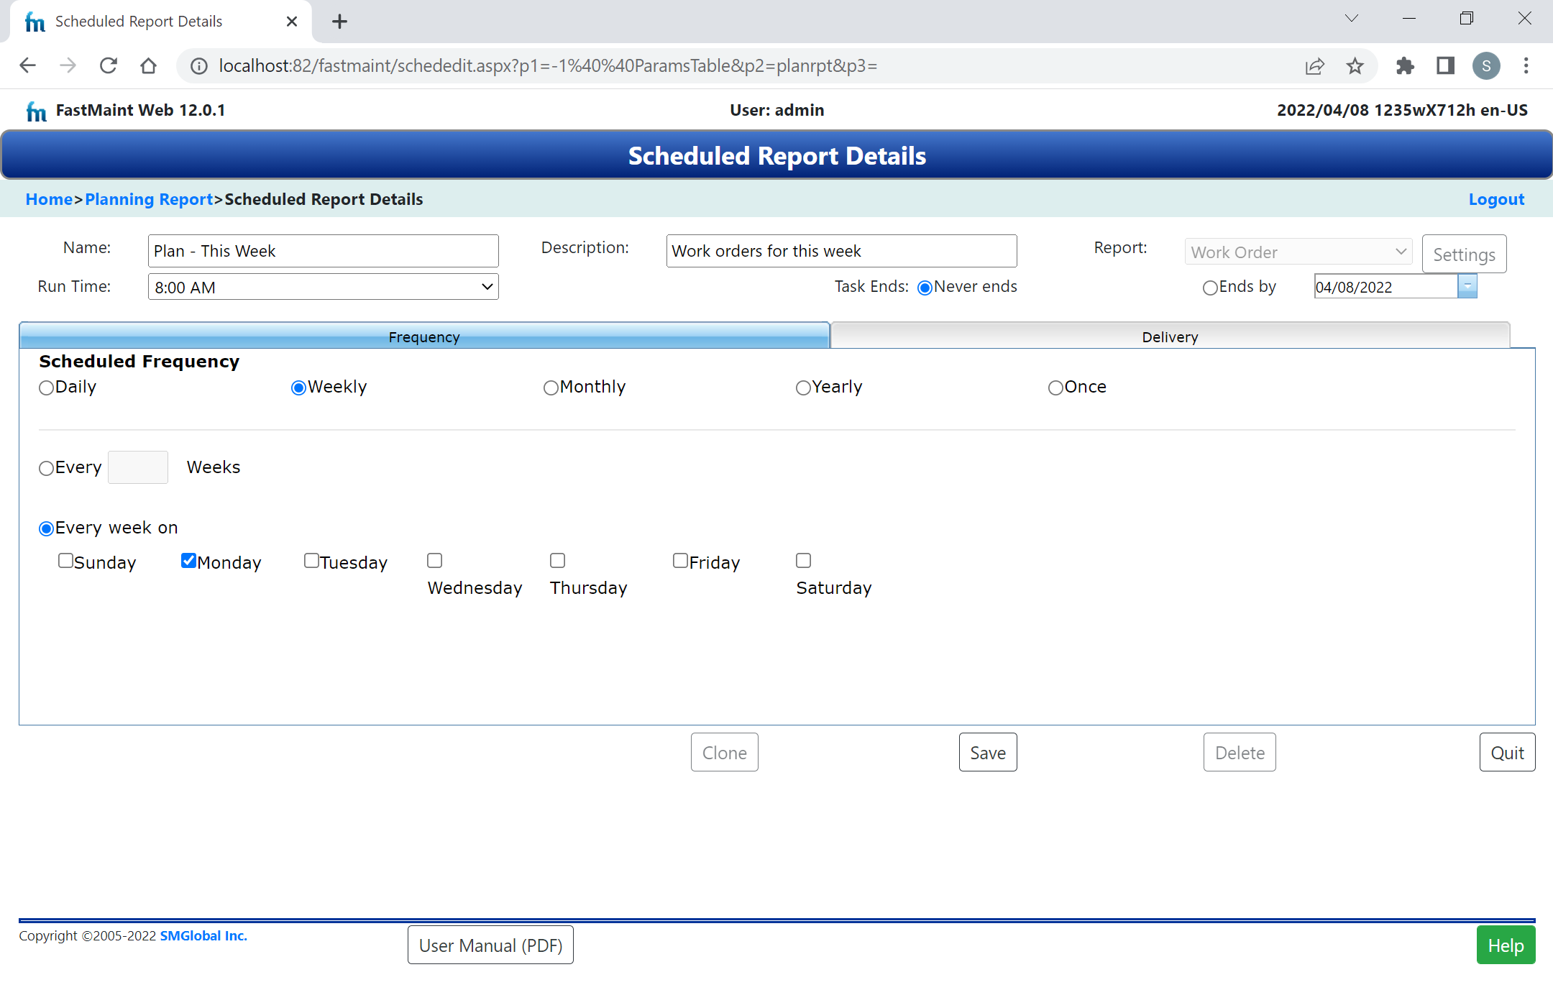Click the Home breadcrumb link
The height and width of the screenshot is (985, 1553).
[x=49, y=200]
